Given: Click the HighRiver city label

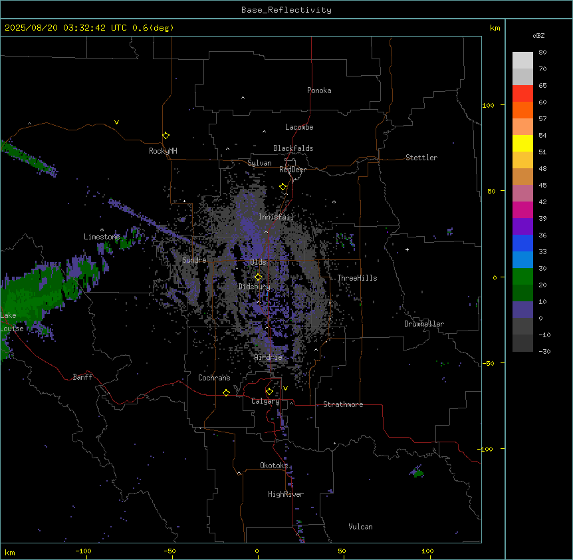Looking at the screenshot, I should (x=286, y=494).
